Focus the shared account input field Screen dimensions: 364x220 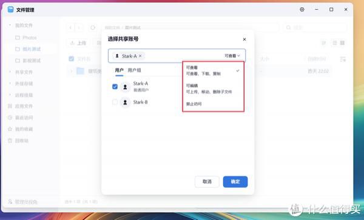[x=177, y=56]
